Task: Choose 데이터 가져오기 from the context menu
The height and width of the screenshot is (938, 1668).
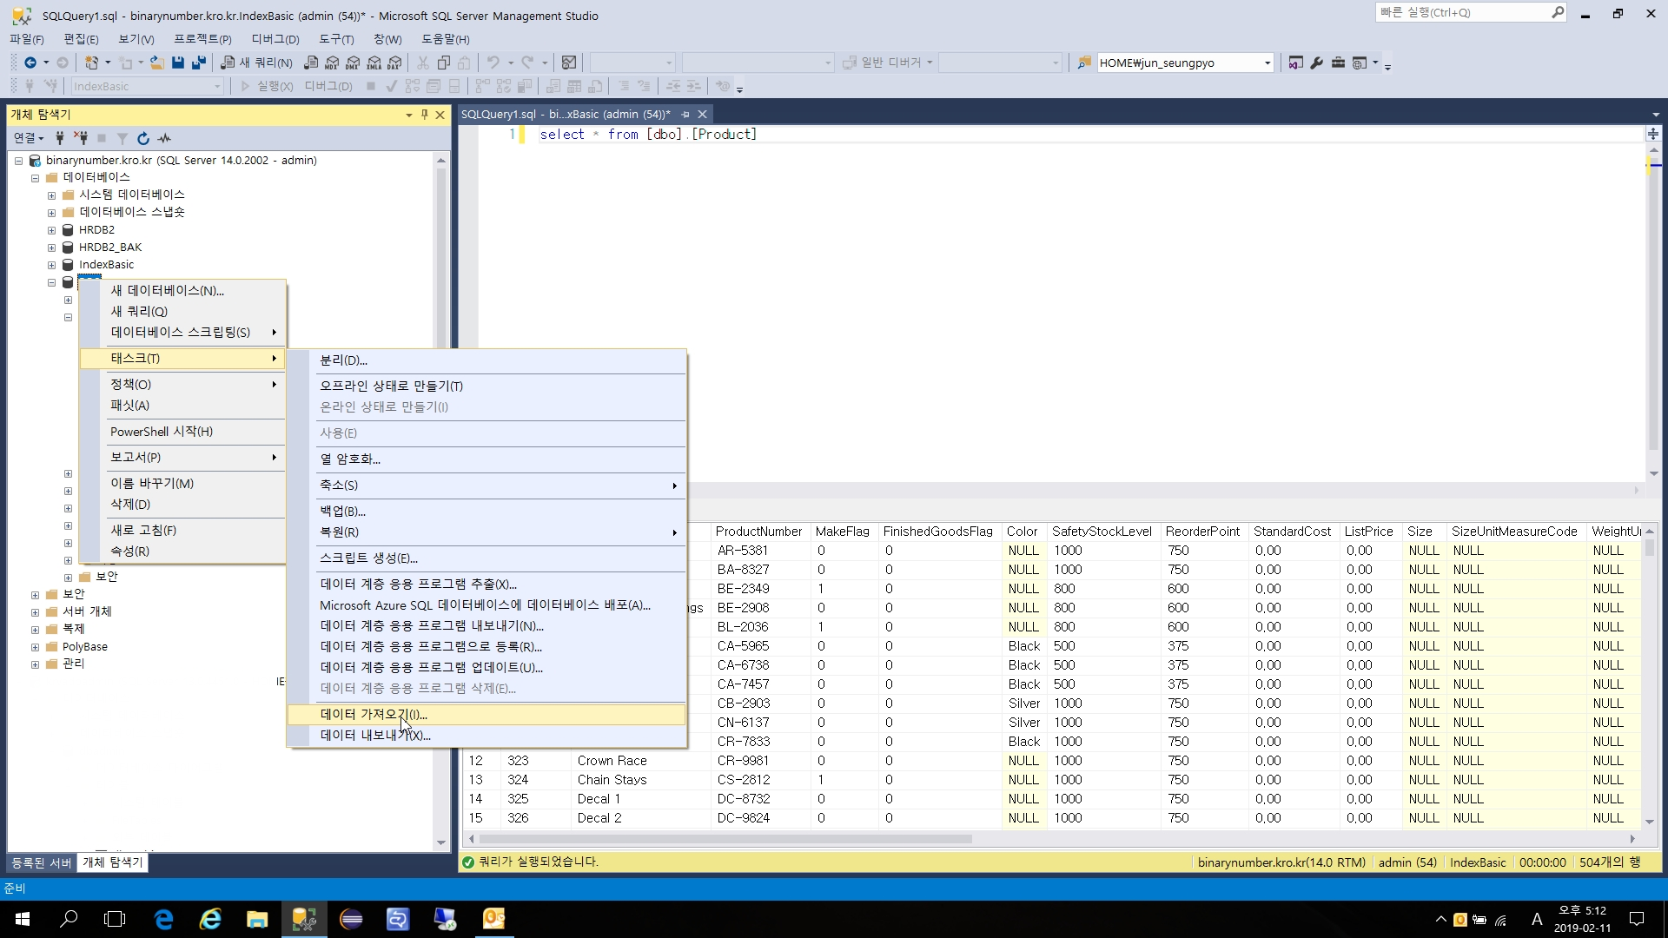Action: click(374, 714)
